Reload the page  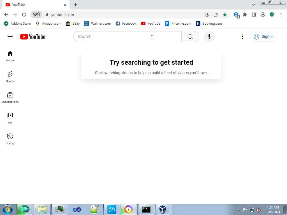tap(24, 15)
